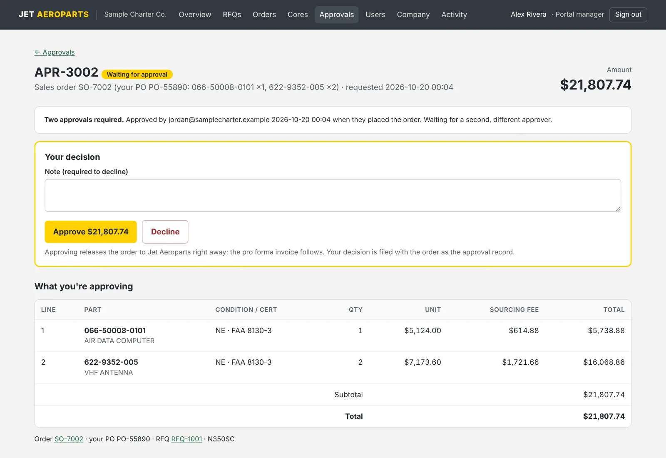Open the RFQ-1001 link
Viewport: 666px width, 458px height.
[x=186, y=439]
